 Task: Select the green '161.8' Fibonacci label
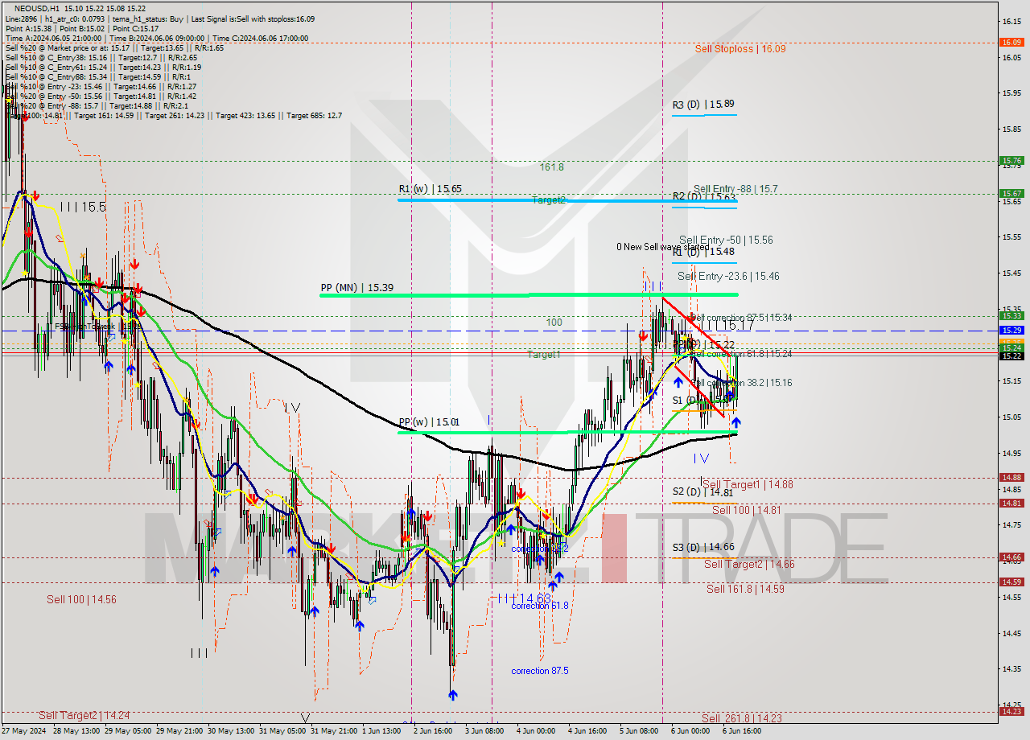point(551,167)
